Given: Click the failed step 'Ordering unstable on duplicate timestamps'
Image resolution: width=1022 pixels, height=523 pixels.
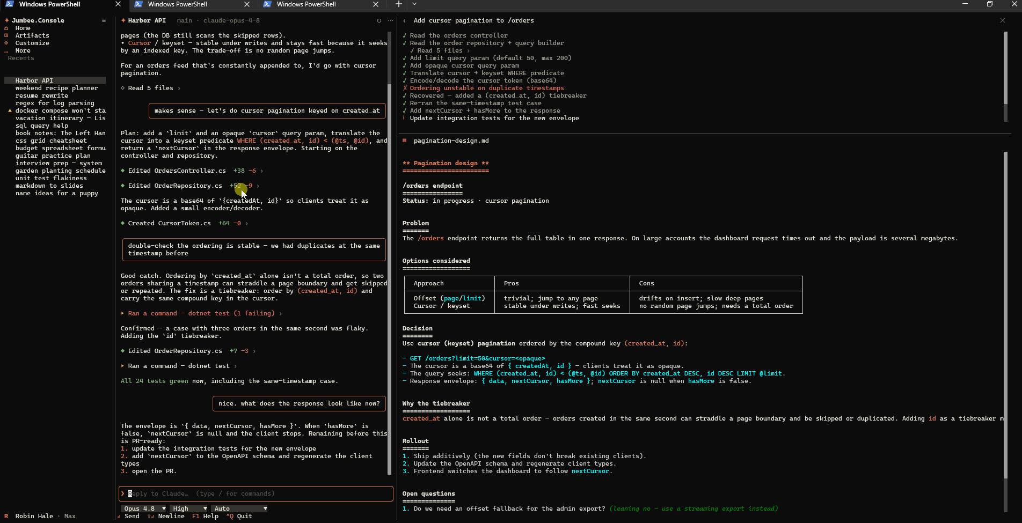Looking at the screenshot, I should 486,88.
